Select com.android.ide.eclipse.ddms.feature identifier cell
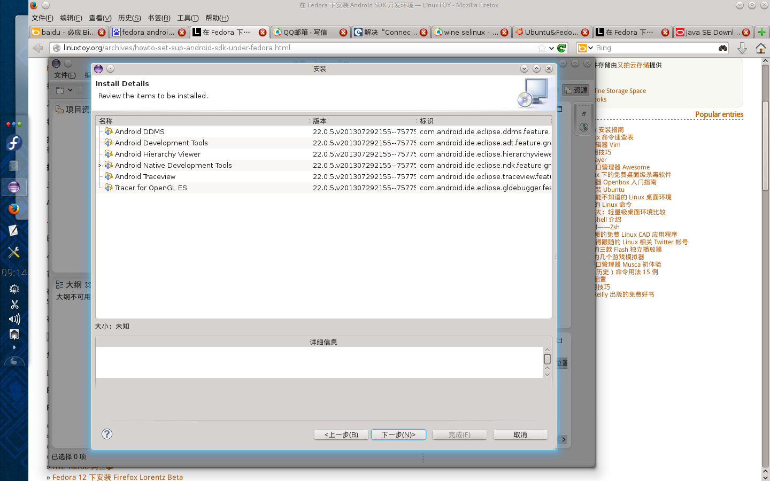Image resolution: width=770 pixels, height=481 pixels. coord(485,131)
